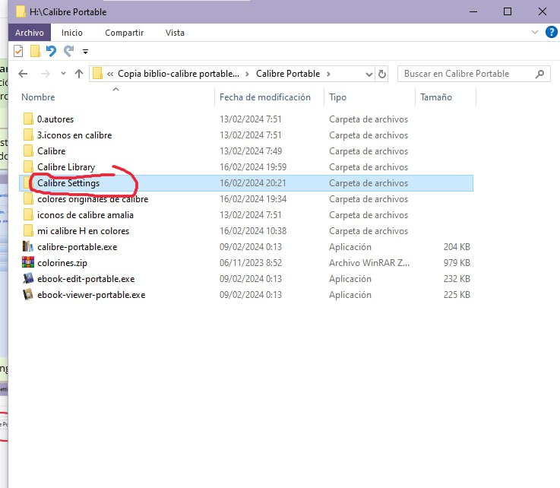This screenshot has height=488, width=560.
Task: Click the Calibre folder icon
Action: coord(28,151)
